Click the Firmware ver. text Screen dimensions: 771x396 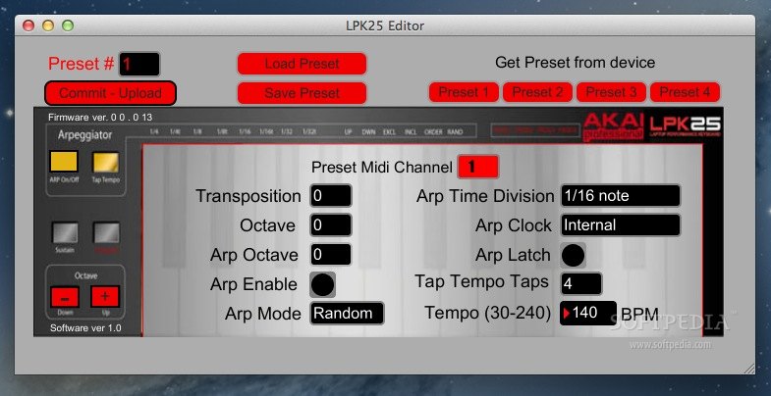100,118
